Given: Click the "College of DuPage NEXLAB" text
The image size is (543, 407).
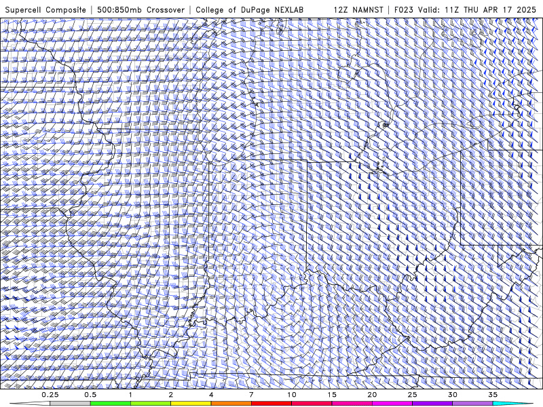Looking at the screenshot, I should tap(249, 9).
